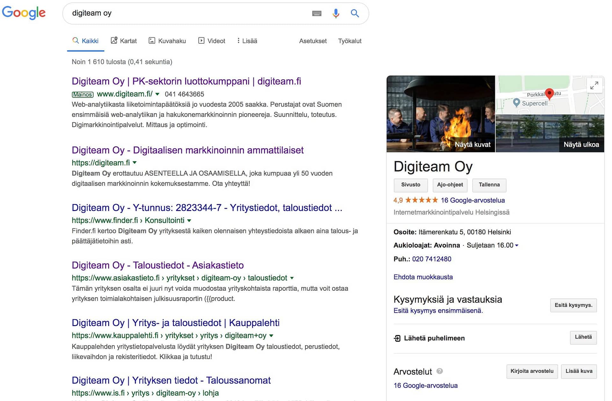Viewport: 612px width, 401px height.
Task: Click address Itämerenkatu 5, 00180 Helsinki
Action: [465, 232]
